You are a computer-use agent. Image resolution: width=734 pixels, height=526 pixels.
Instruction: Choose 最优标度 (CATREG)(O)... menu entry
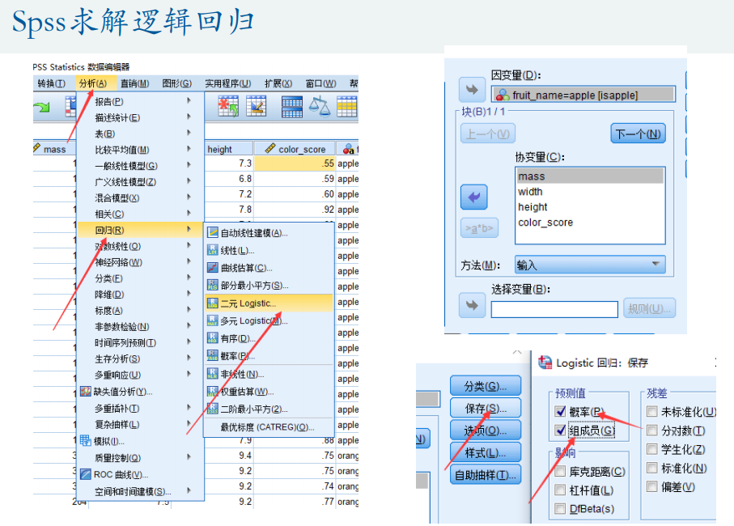(269, 426)
